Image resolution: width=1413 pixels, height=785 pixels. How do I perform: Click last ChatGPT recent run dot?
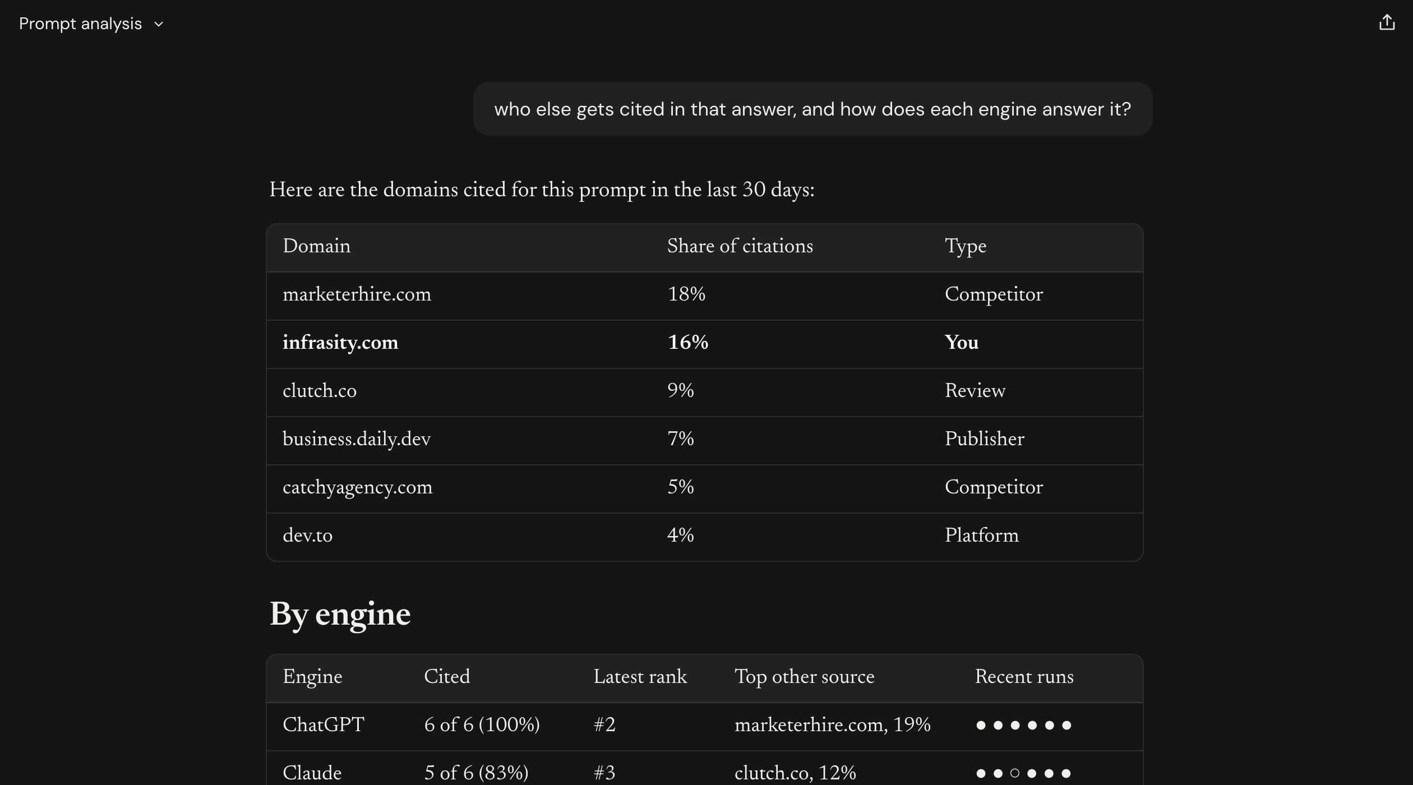1066,725
